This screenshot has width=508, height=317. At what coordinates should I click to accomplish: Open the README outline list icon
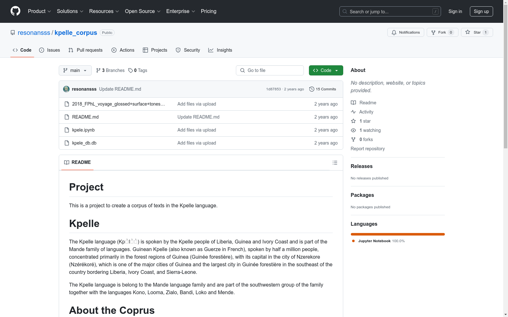[x=335, y=163]
